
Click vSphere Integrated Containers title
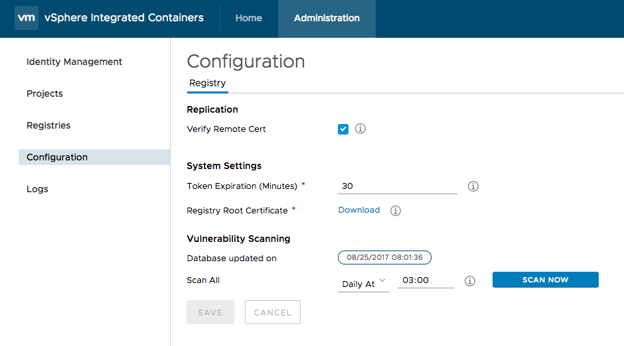(x=123, y=18)
